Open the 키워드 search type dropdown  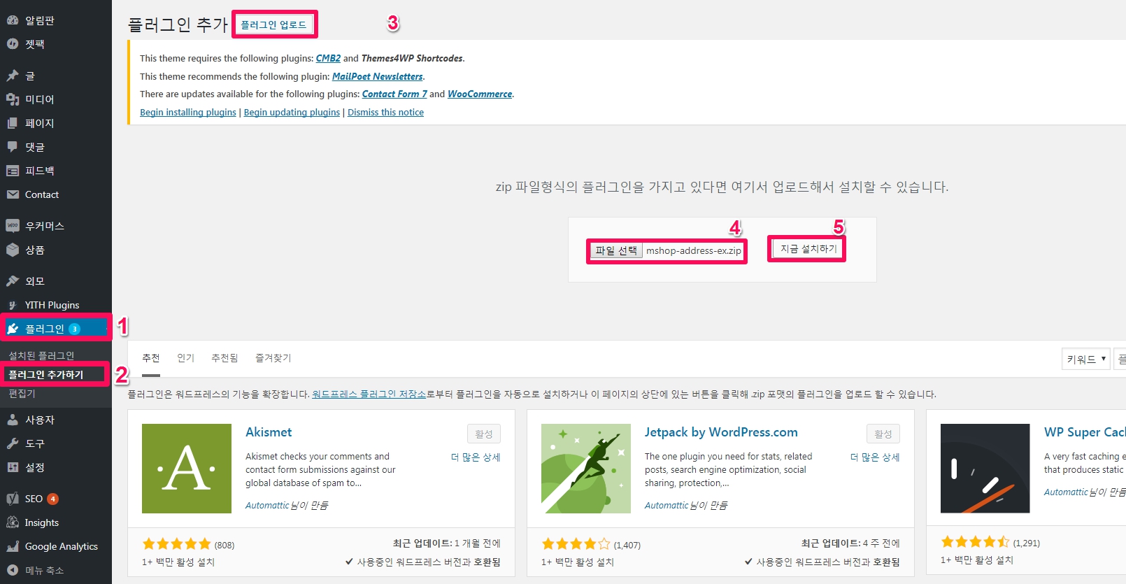click(x=1085, y=359)
